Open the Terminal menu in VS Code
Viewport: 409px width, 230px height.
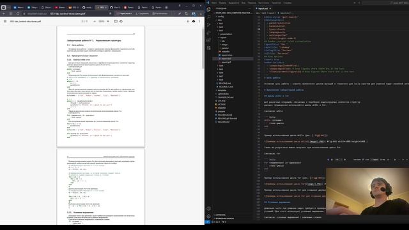pyautogui.click(x=276, y=3)
